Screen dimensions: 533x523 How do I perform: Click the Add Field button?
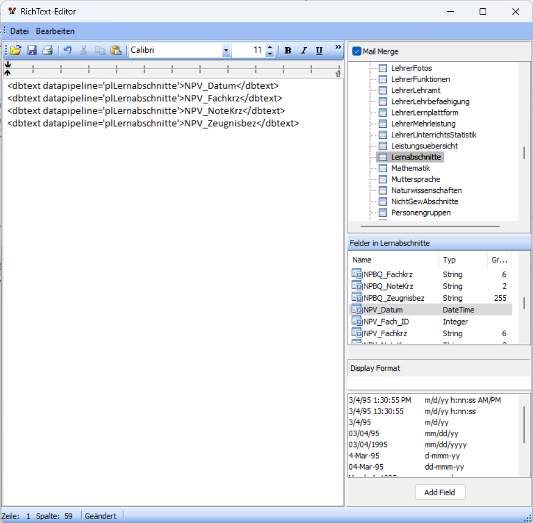pyautogui.click(x=440, y=492)
